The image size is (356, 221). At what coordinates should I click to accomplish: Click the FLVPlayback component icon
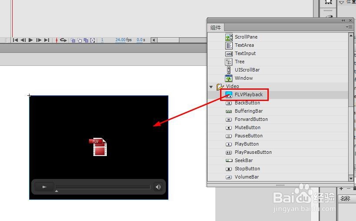[229, 94]
